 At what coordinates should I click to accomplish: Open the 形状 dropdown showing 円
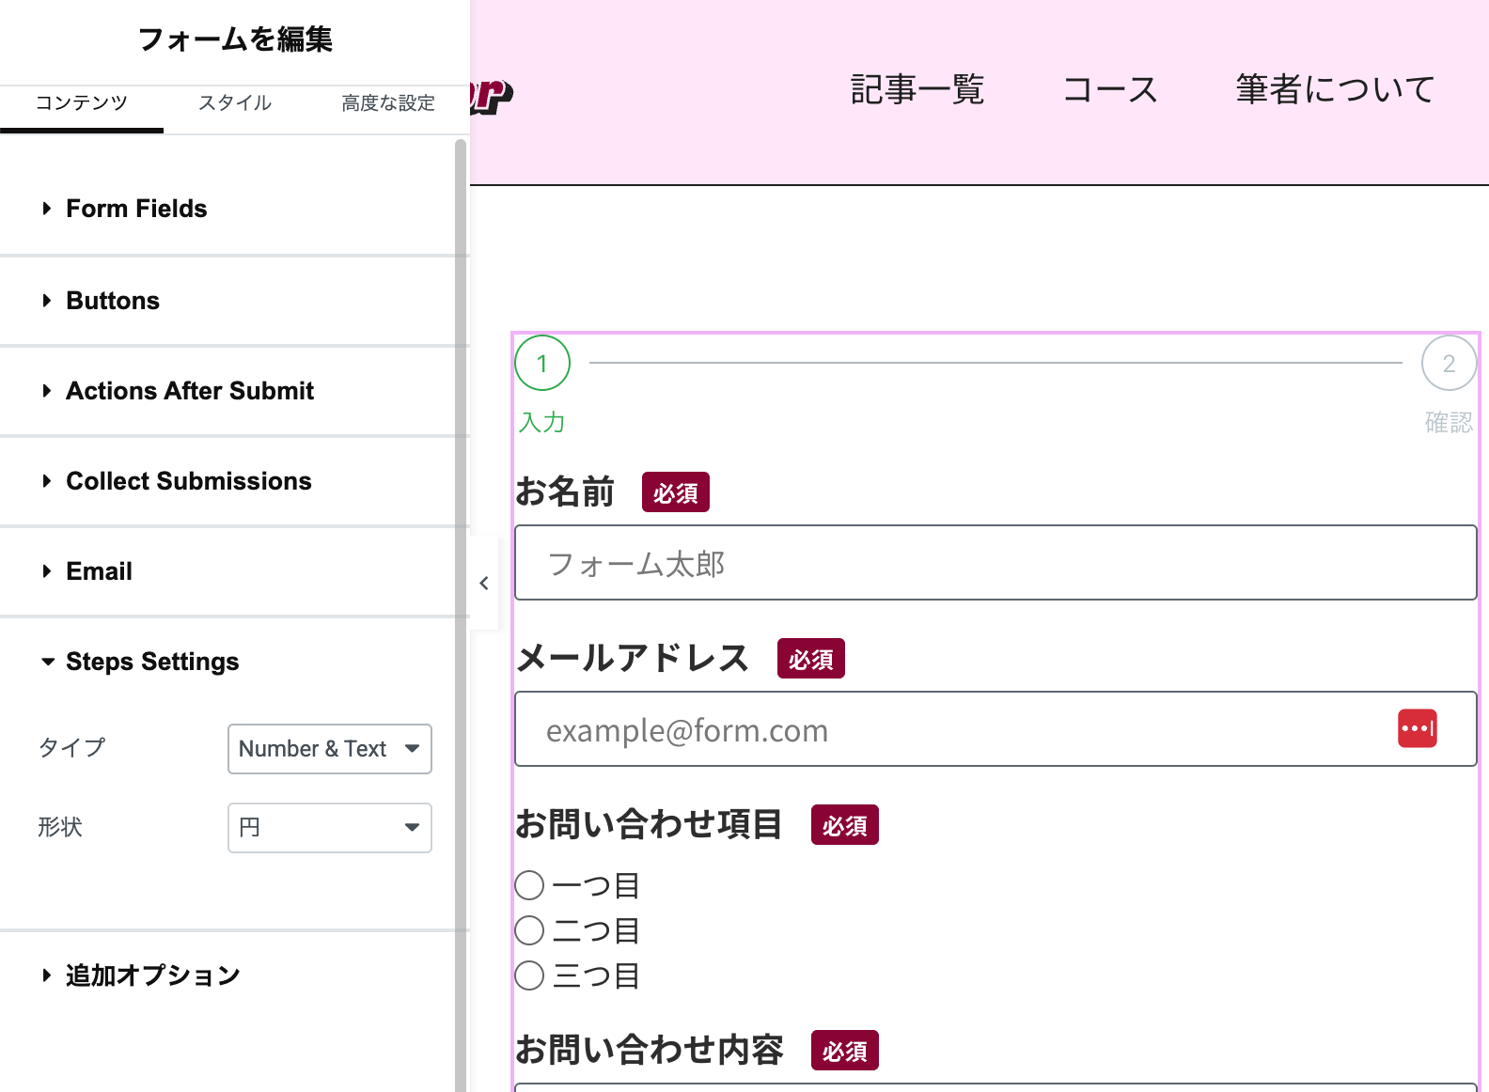point(329,828)
